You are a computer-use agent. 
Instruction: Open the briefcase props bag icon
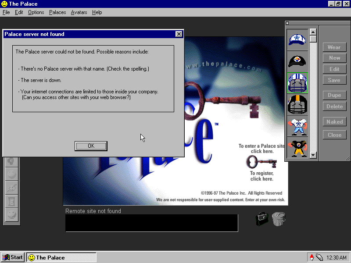click(262, 218)
